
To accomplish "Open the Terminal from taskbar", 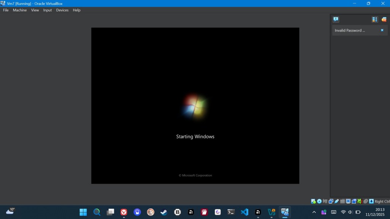I will tap(231, 212).
